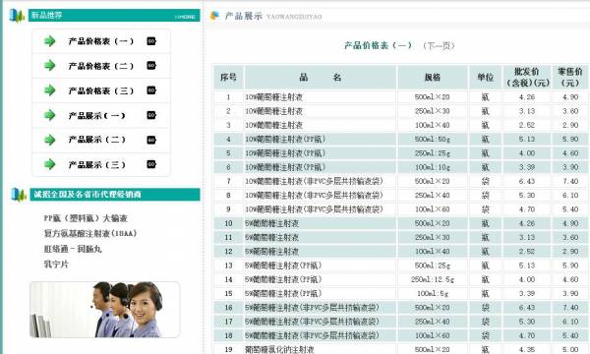Open 产品价格表（二） sidebar menu item
Image resolution: width=590 pixels, height=354 pixels.
(x=101, y=66)
